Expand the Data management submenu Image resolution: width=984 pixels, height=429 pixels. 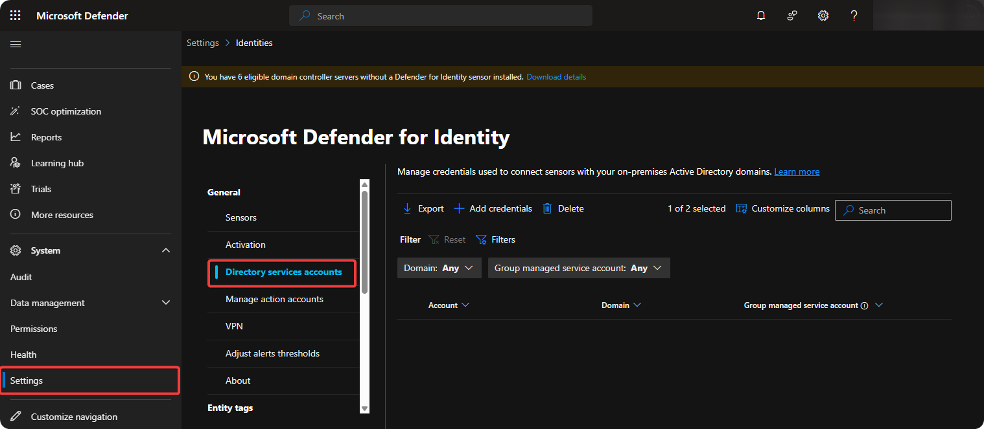tap(166, 303)
